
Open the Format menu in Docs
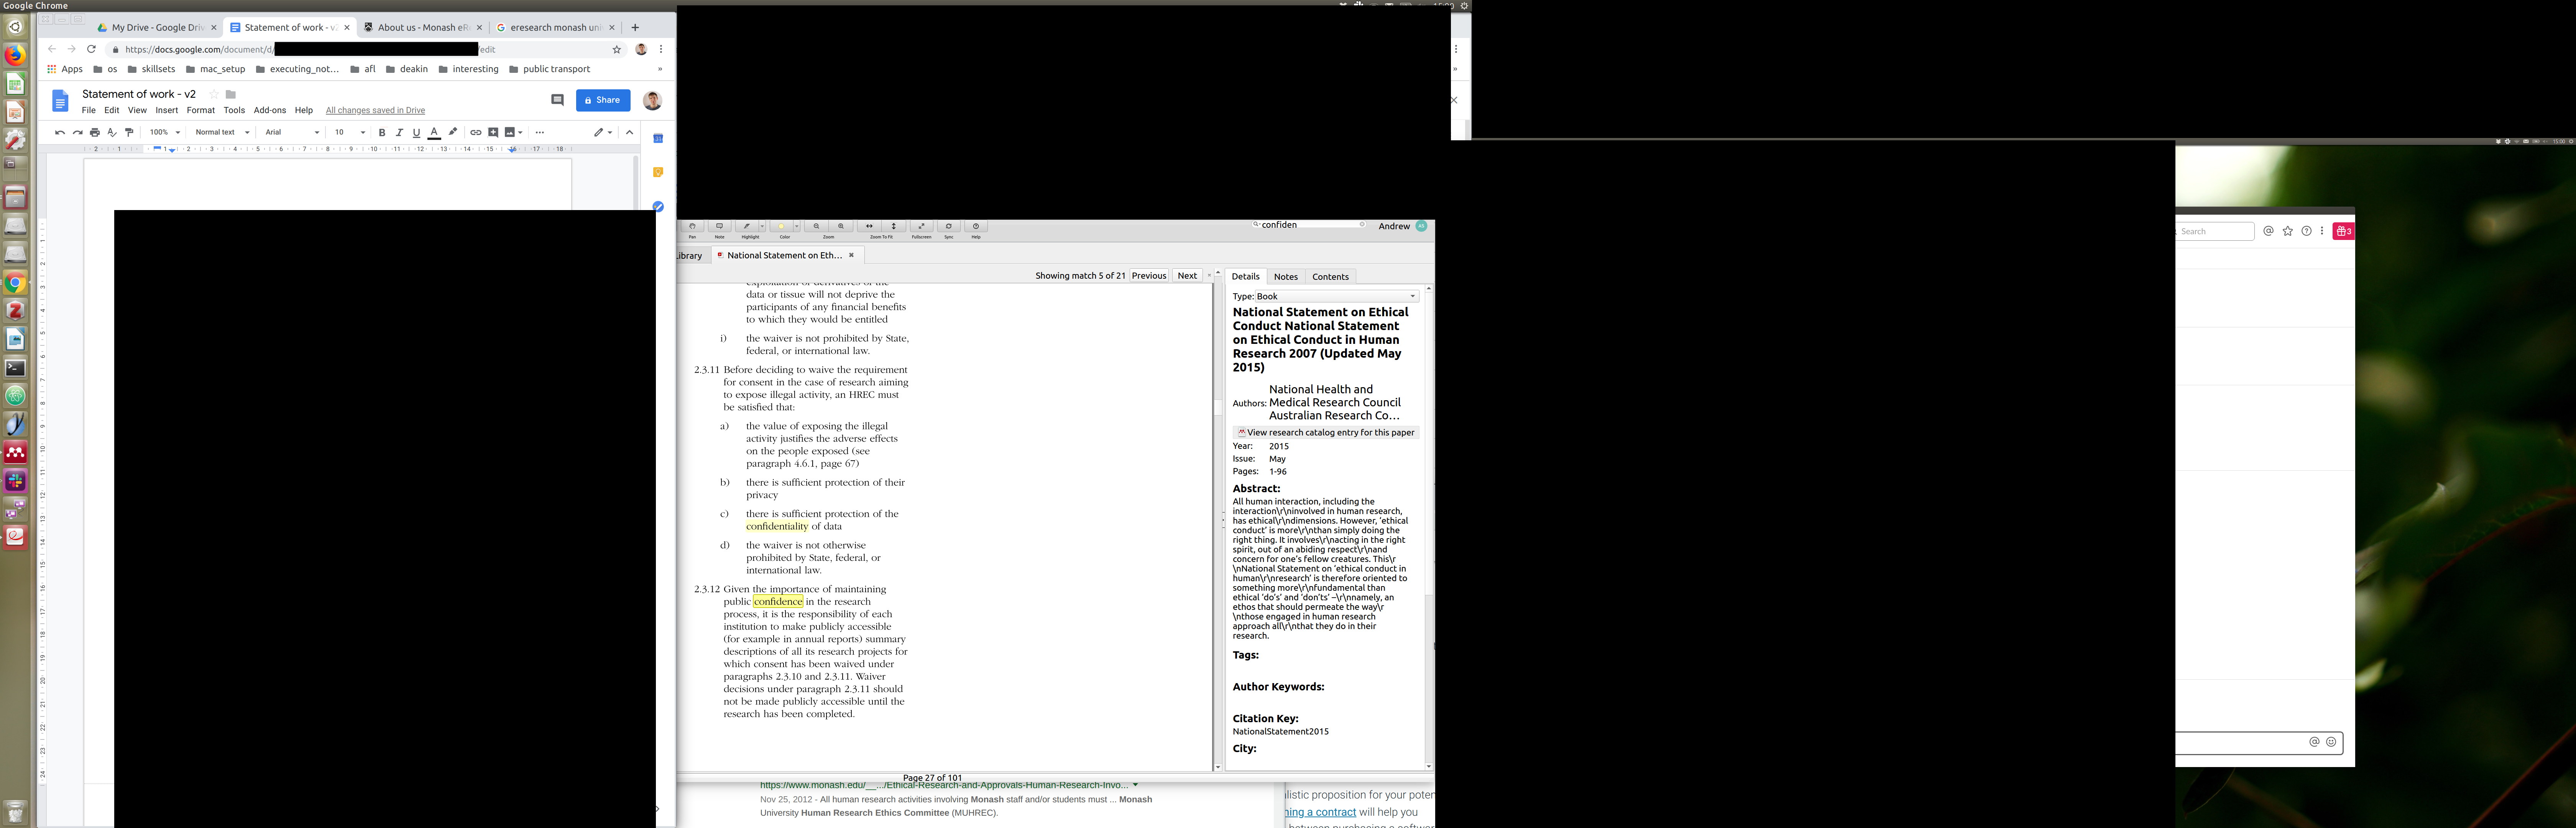pyautogui.click(x=200, y=110)
